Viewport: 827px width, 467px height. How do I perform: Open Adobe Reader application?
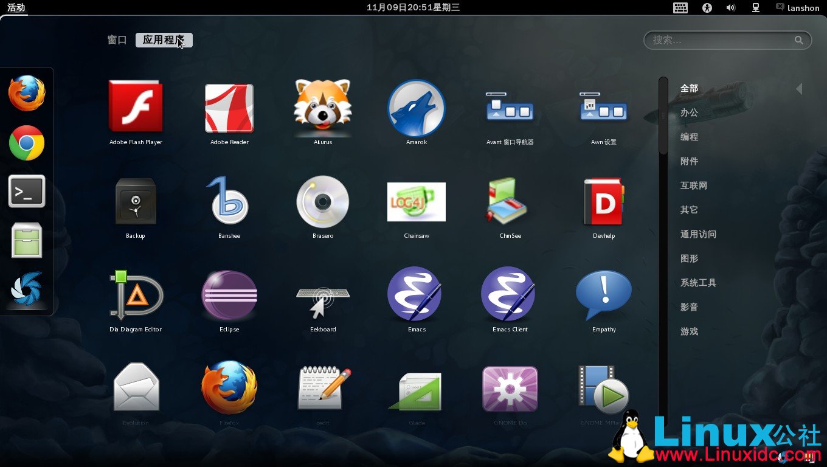[229, 108]
